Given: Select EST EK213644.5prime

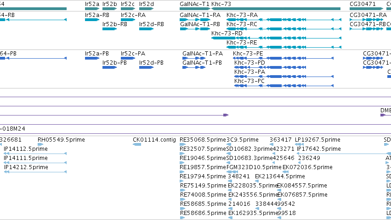Looking at the screenshot, I should click(x=280, y=176).
